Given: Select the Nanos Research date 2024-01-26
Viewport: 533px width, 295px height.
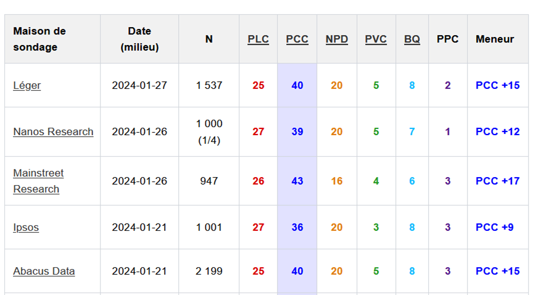Looking at the screenshot, I should click(x=139, y=131).
